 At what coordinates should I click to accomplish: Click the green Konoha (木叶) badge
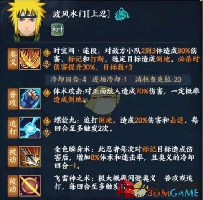click(57, 30)
